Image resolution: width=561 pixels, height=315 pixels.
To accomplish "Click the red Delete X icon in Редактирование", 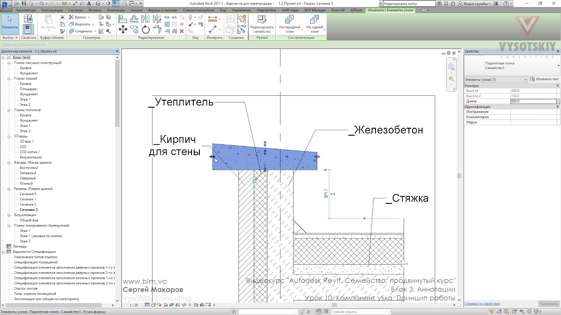I will pyautogui.click(x=182, y=31).
